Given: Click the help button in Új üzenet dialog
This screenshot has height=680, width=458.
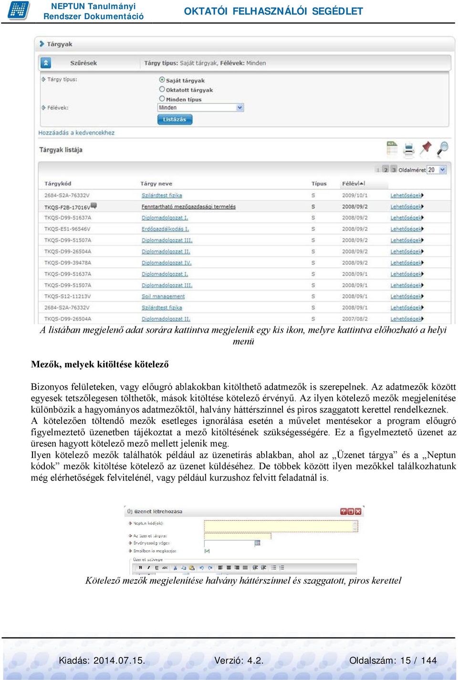Looking at the screenshot, I should point(343,511).
